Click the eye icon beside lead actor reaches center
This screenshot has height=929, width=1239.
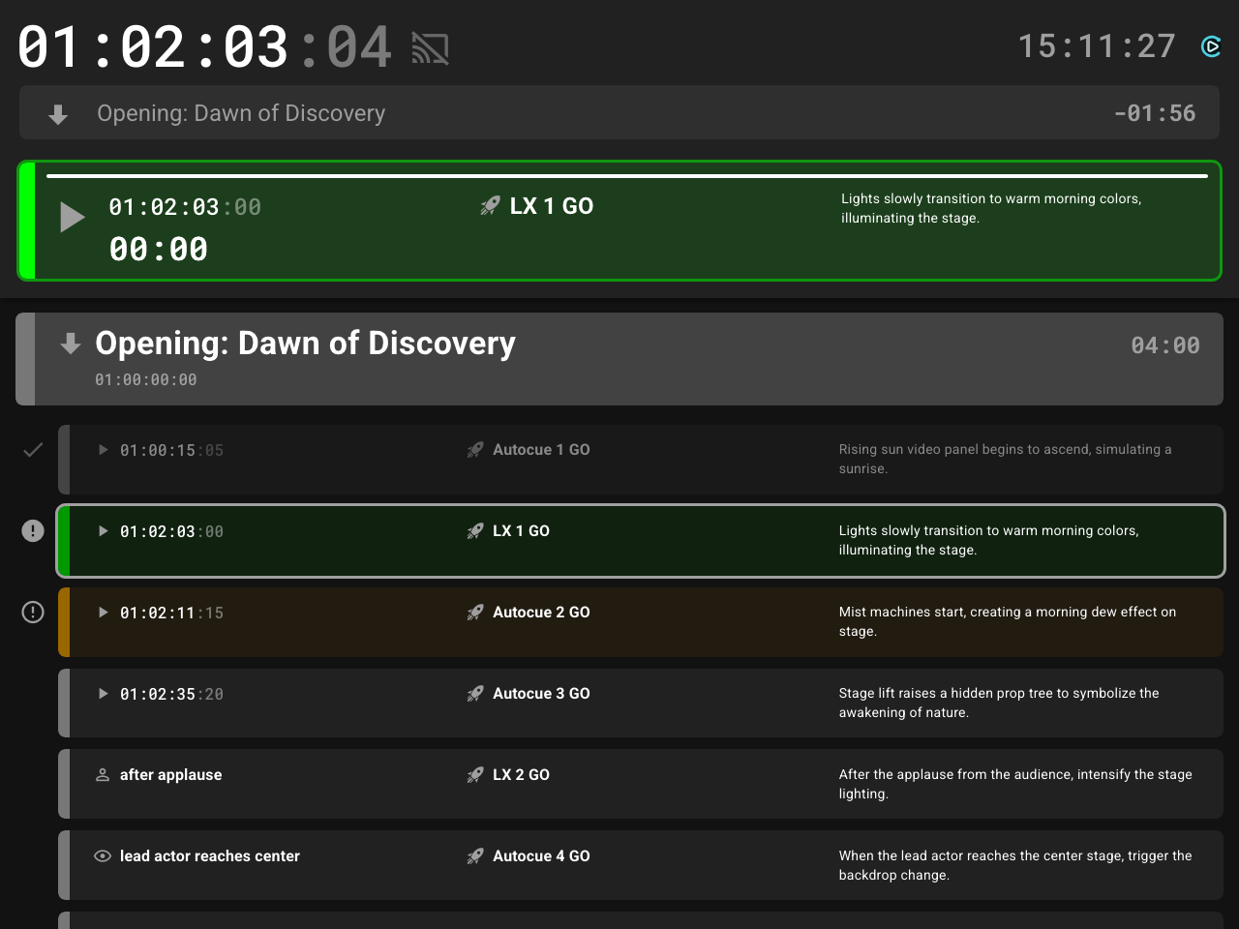pos(103,856)
